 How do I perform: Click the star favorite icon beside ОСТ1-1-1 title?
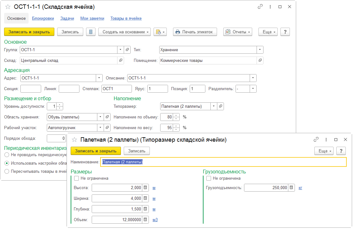coord(8,7)
